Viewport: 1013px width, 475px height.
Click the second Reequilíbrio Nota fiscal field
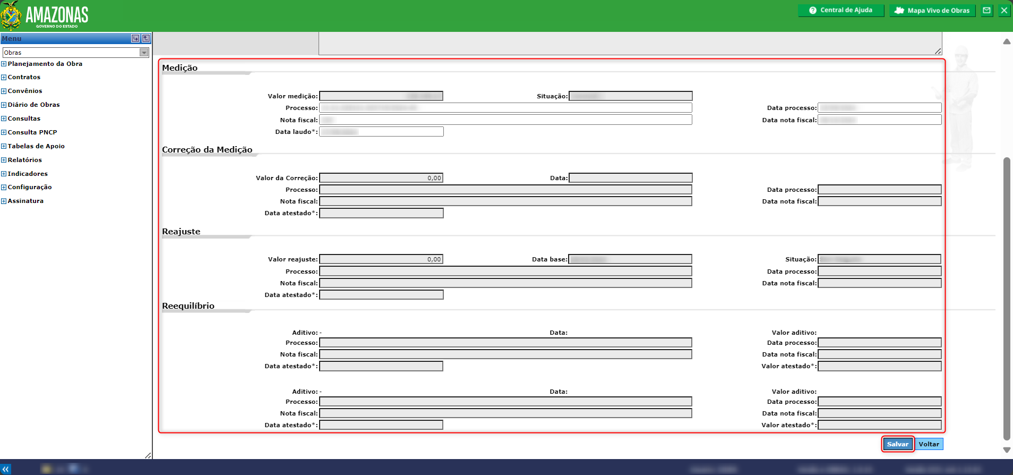(505, 413)
